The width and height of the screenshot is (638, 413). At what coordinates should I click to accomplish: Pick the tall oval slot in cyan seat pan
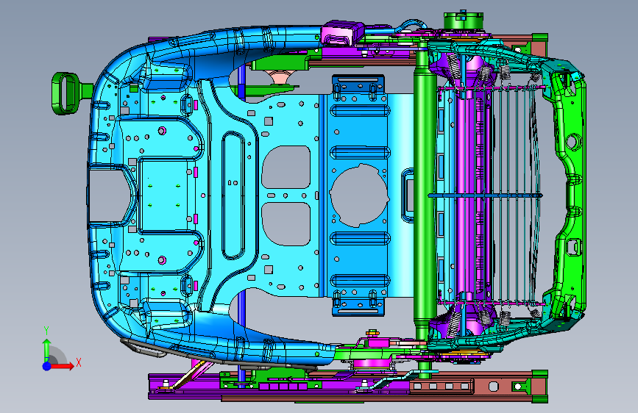pyautogui.click(x=233, y=195)
